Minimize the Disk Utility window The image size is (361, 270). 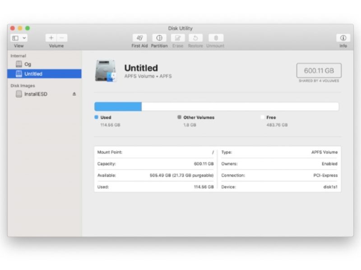tap(20, 28)
